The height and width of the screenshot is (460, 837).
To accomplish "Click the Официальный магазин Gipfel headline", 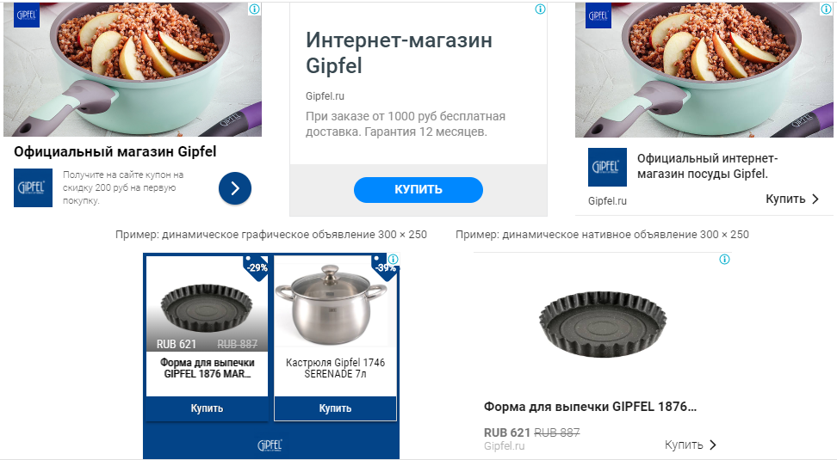I will (x=115, y=152).
